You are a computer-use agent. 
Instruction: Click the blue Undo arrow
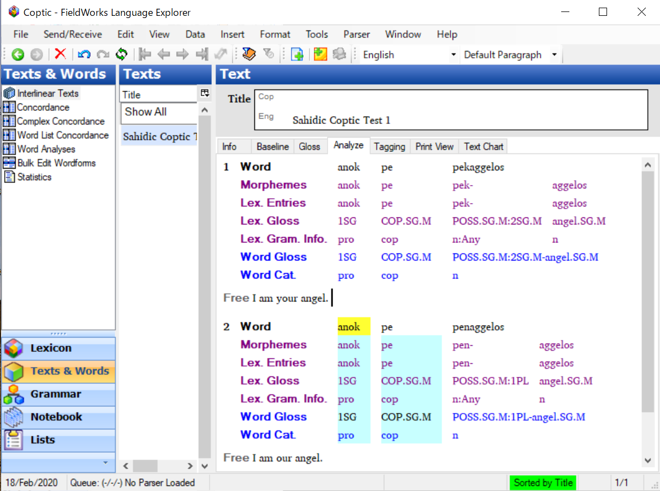point(84,55)
